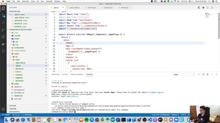220x123 pixels.
Task: Open the Search view in activity bar
Action: point(3,23)
